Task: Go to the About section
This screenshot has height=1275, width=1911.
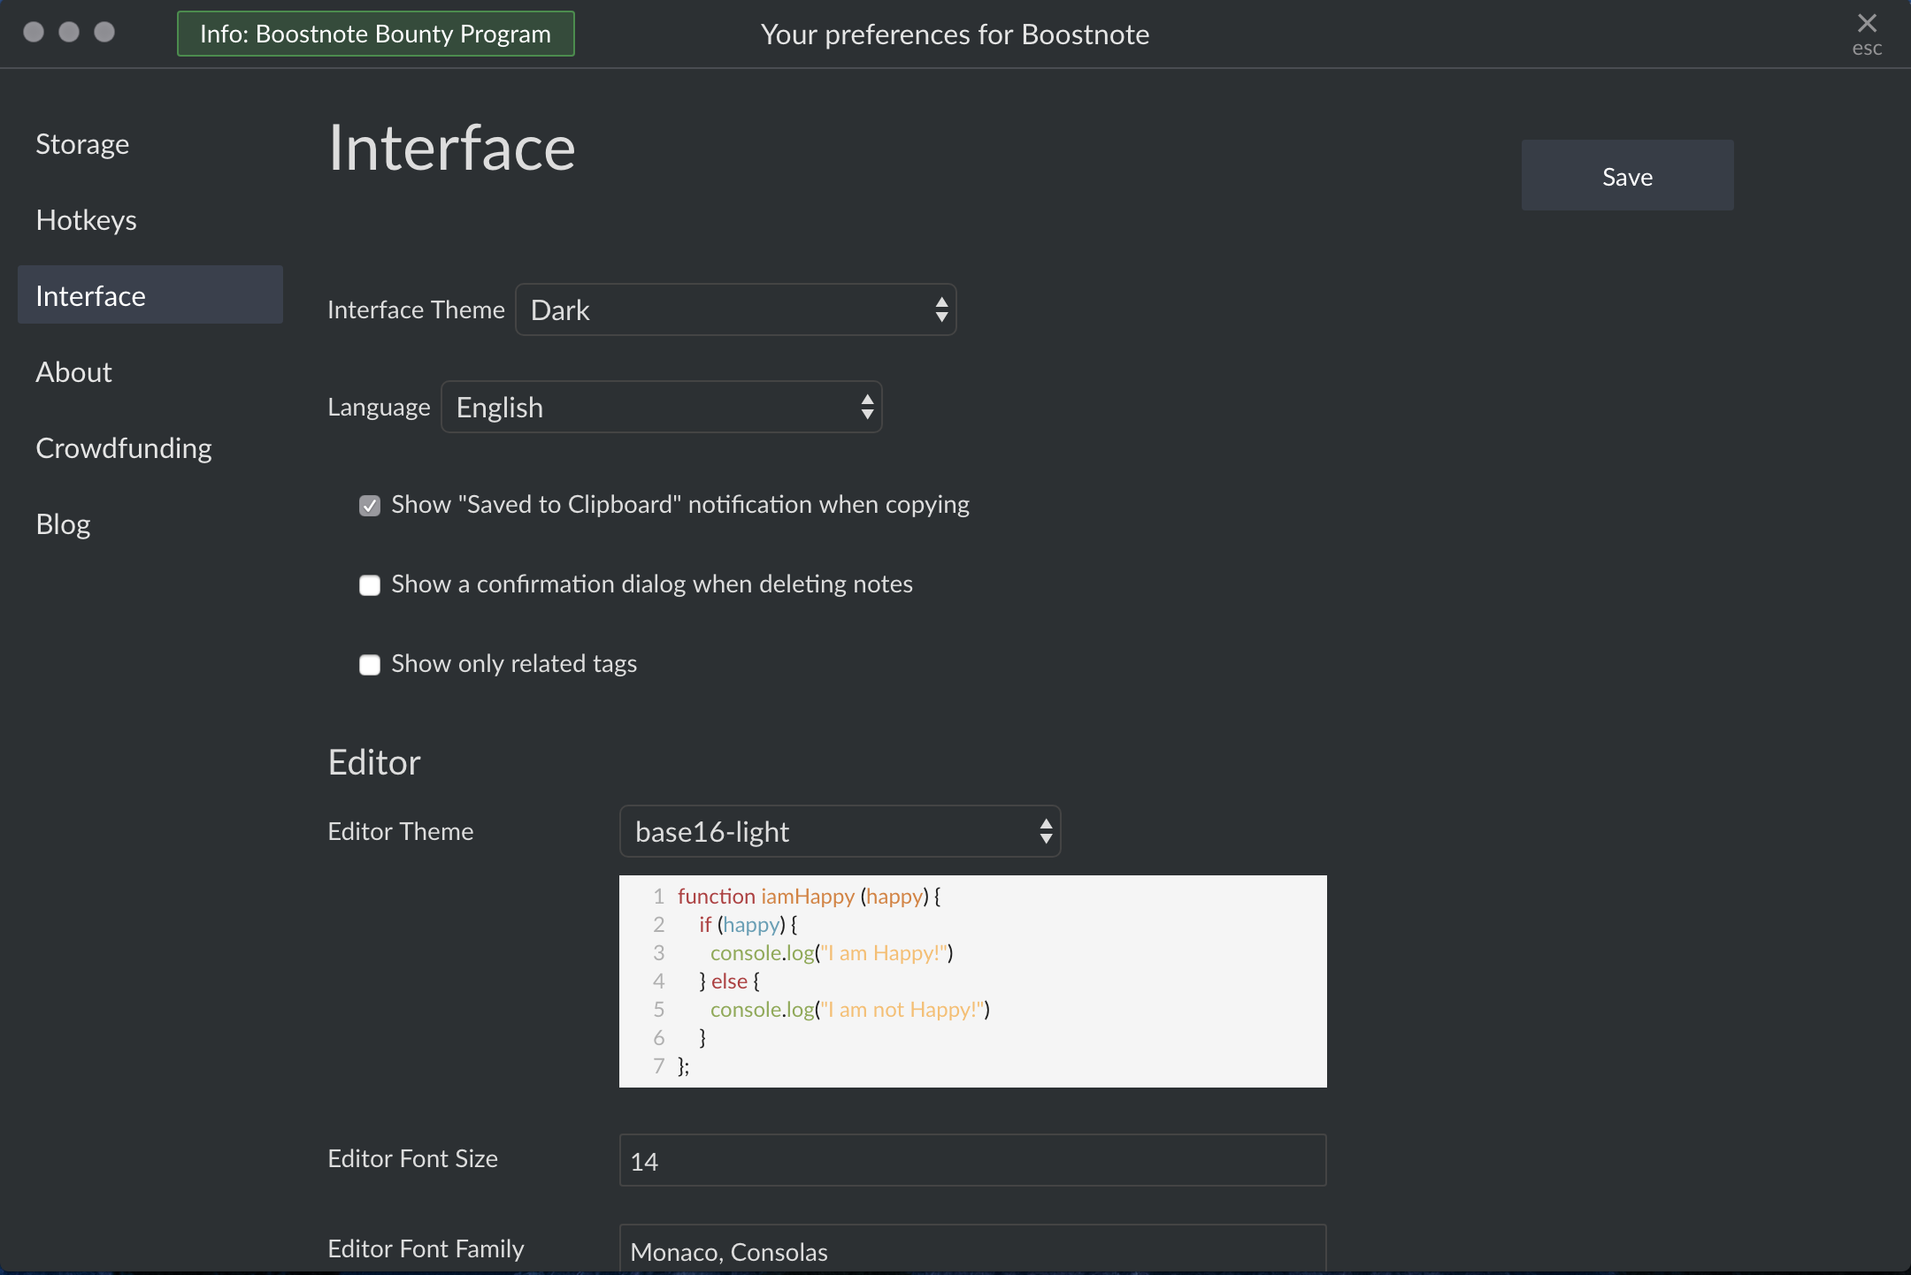Action: click(73, 372)
